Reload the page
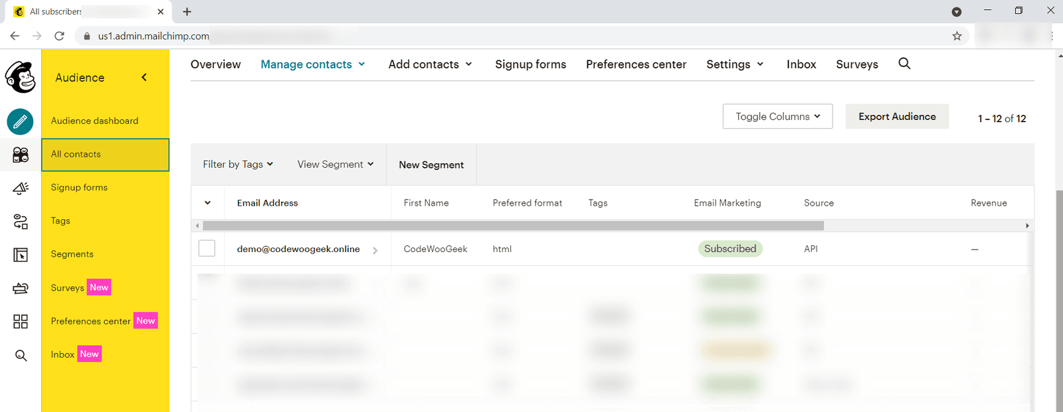The width and height of the screenshot is (1063, 412). (60, 36)
